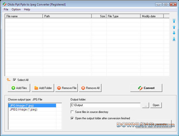This screenshot has height=136, width=179.
Task: Click the orange up-level arrow icon
Action: (8, 80)
